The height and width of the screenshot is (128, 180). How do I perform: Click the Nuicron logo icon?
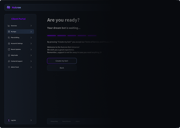(x=8, y=7)
